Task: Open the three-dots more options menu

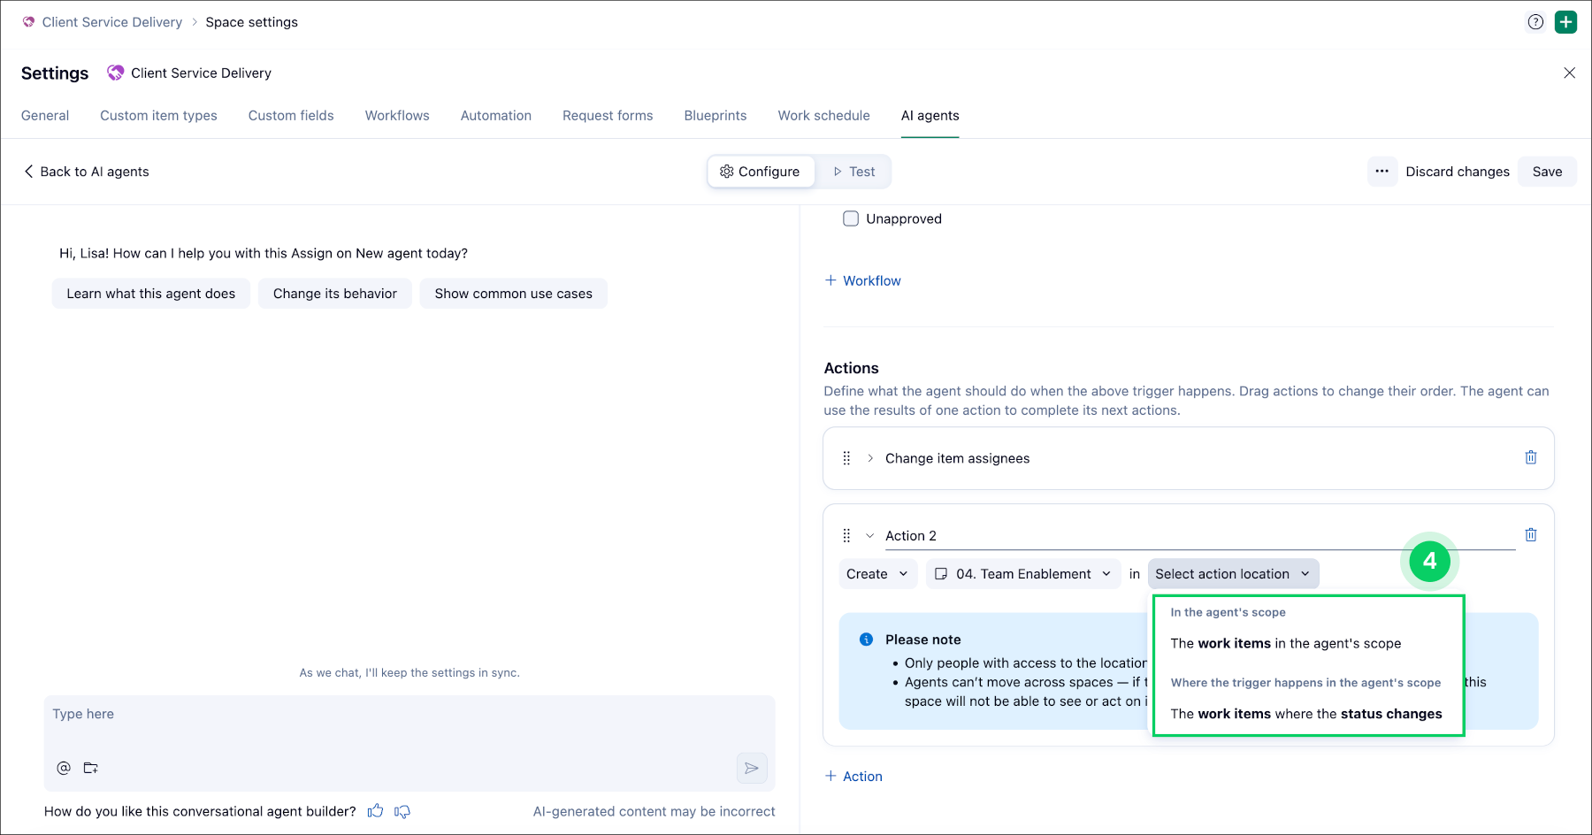Action: 1382,172
